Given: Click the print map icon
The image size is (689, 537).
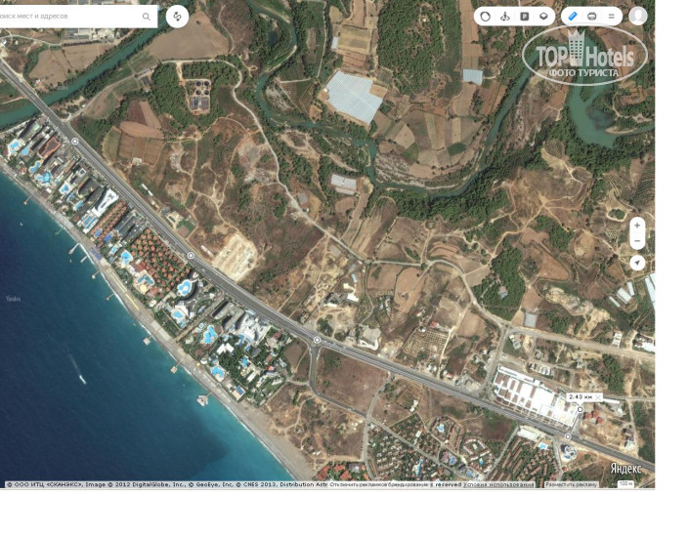Looking at the screenshot, I should coord(592,16).
